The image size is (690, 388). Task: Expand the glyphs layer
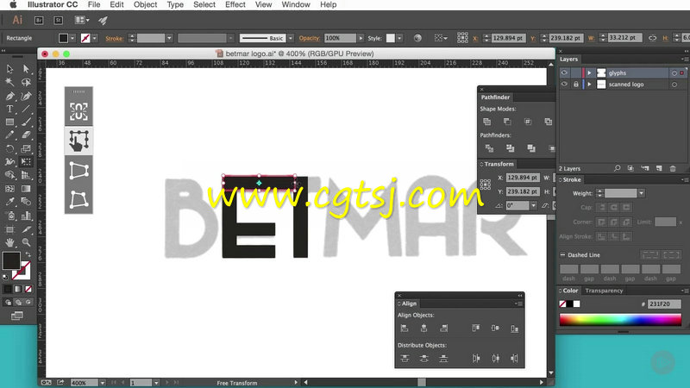pos(589,73)
